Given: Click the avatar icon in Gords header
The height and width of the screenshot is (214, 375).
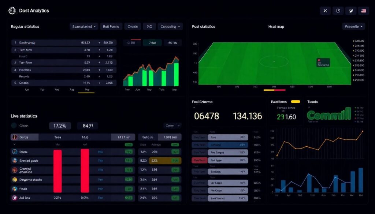Looking at the screenshot, I should 15,137.
